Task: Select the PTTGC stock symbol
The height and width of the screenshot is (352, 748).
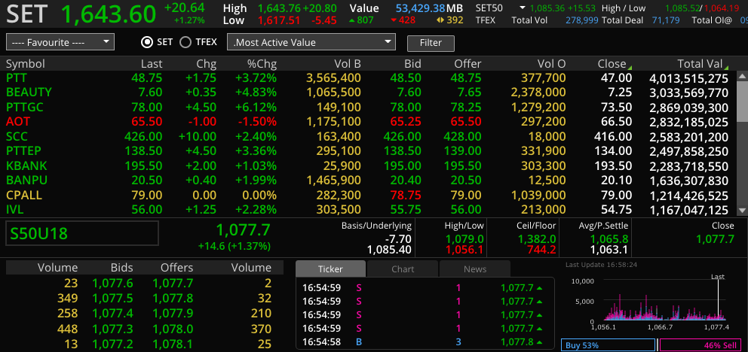Action: coord(25,107)
